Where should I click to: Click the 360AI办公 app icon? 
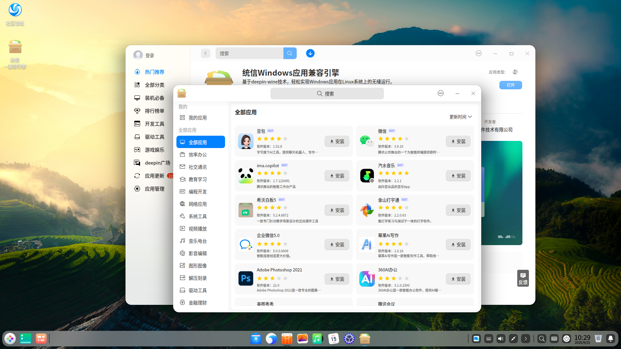[x=367, y=279]
